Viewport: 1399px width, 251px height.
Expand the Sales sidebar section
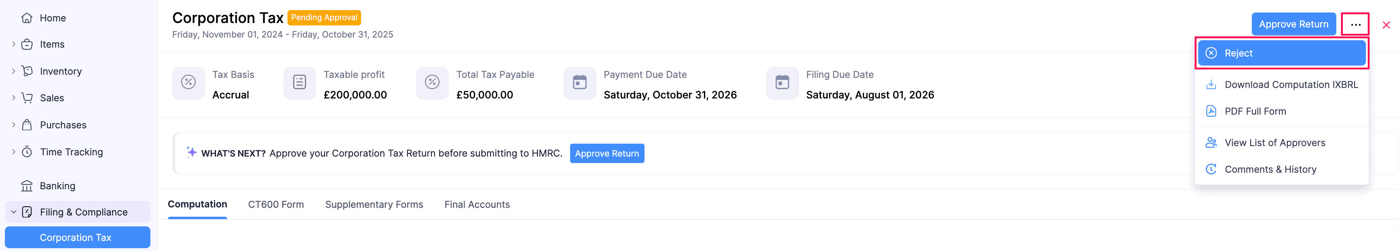pyautogui.click(x=14, y=98)
